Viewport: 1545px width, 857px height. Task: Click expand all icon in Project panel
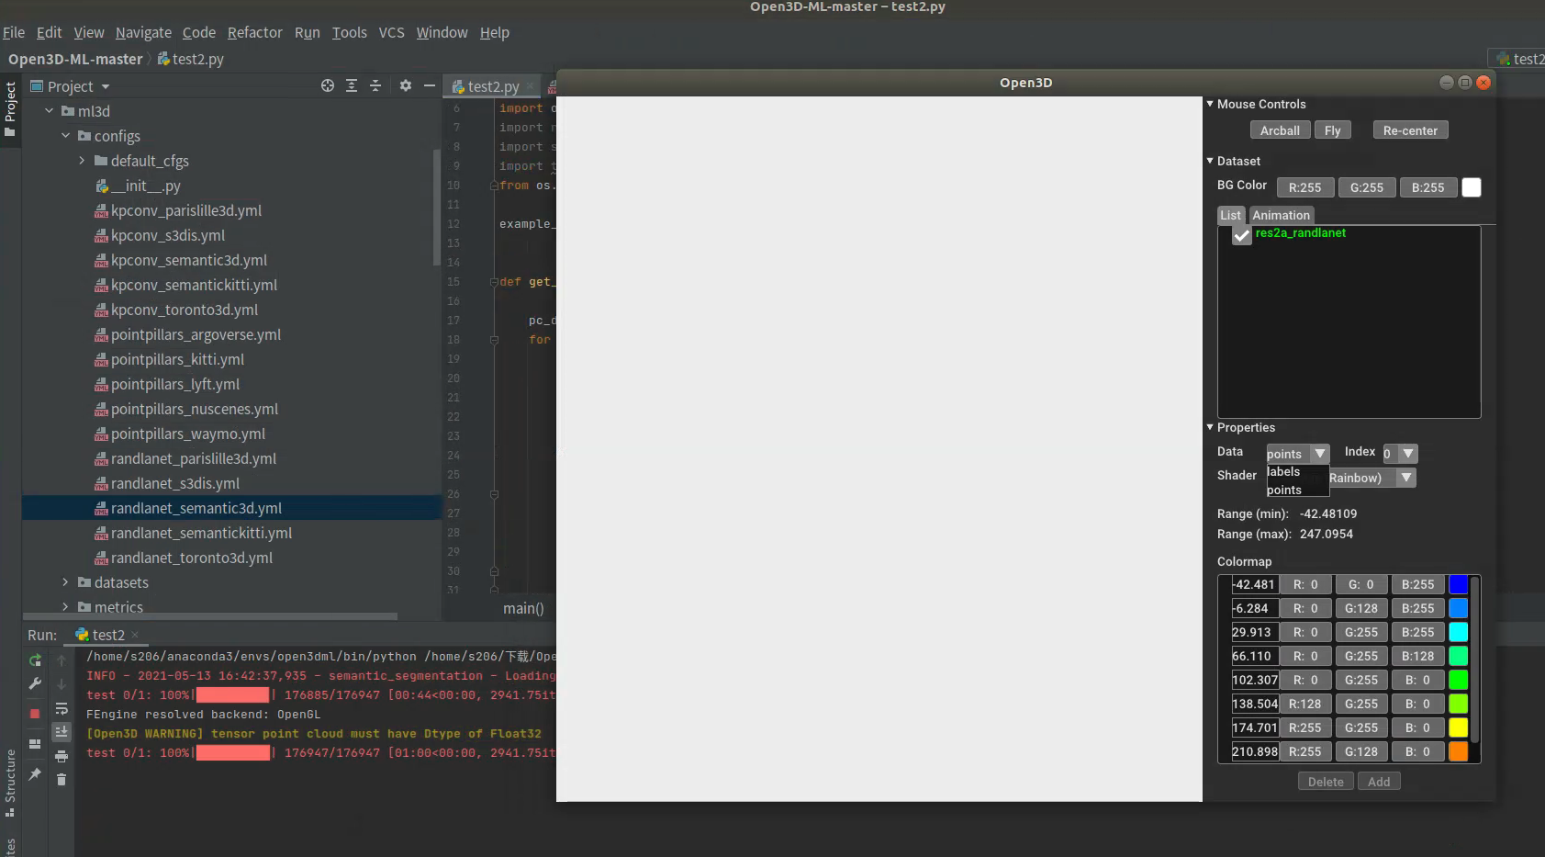352,85
